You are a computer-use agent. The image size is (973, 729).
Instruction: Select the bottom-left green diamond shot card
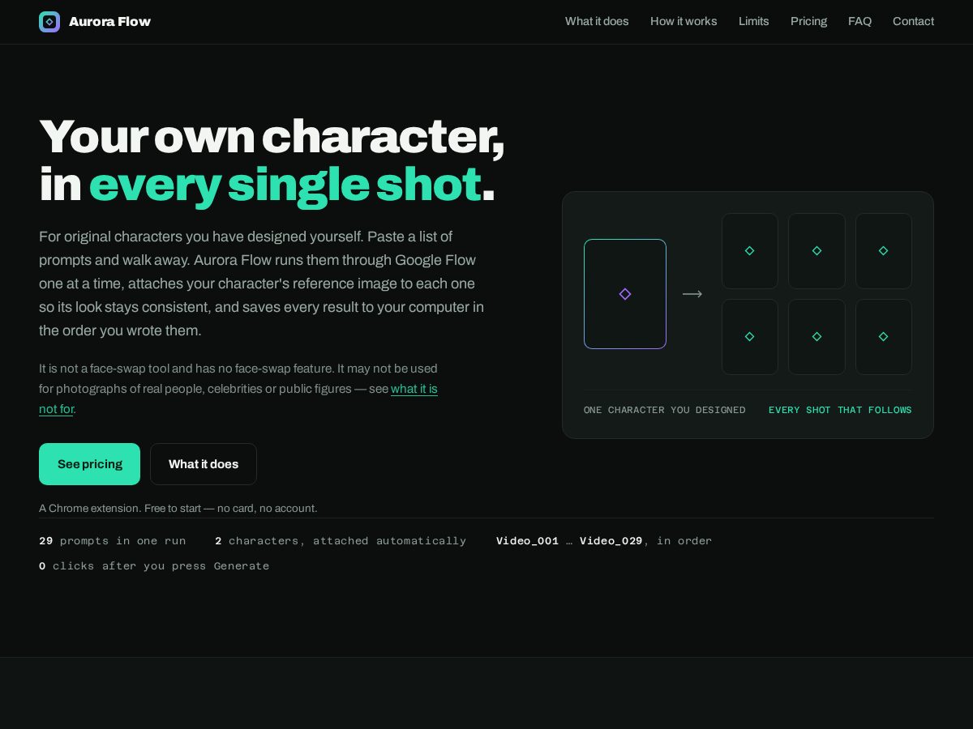coord(750,337)
